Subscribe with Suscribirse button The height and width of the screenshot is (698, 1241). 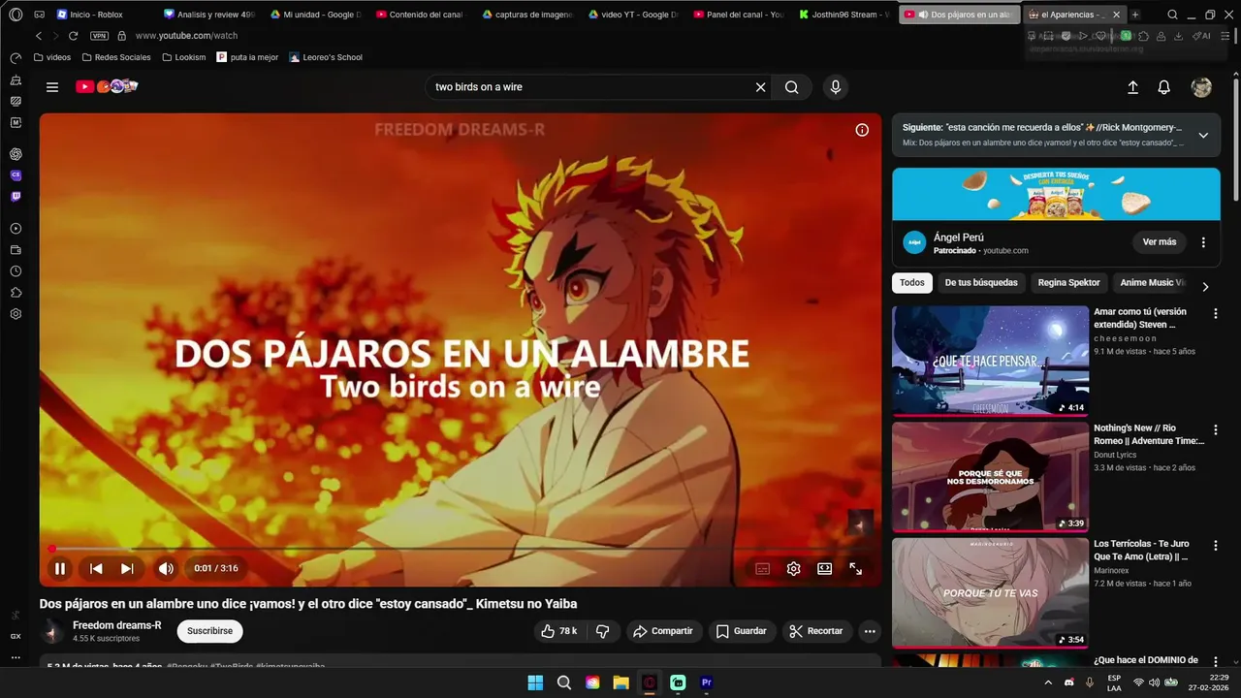(209, 631)
